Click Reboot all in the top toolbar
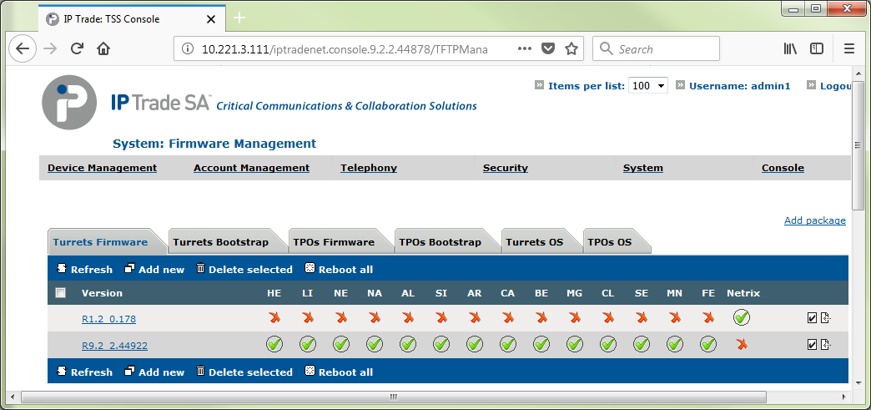 point(340,269)
